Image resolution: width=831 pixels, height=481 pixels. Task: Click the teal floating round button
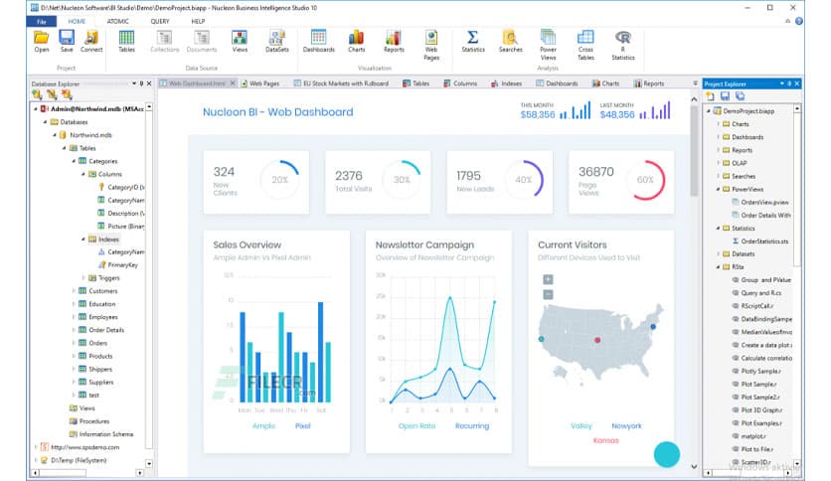coord(667,454)
